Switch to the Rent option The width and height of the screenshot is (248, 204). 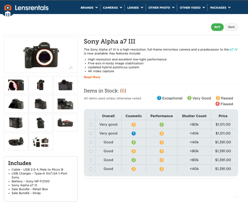point(231,27)
